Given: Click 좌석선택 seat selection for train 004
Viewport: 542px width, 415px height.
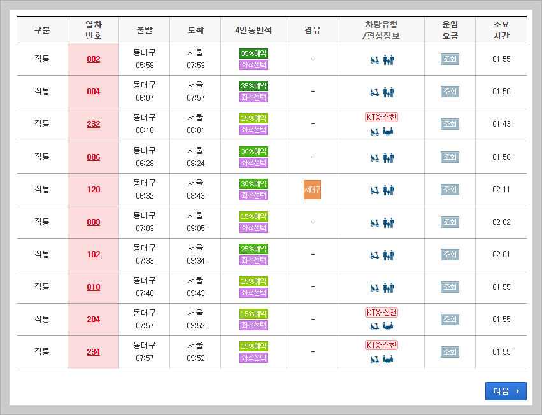Looking at the screenshot, I should [254, 97].
